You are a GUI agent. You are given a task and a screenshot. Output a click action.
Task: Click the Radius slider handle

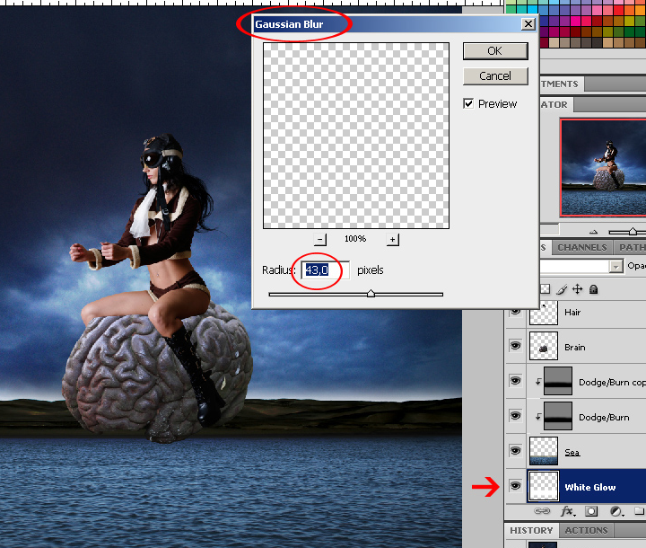(371, 294)
